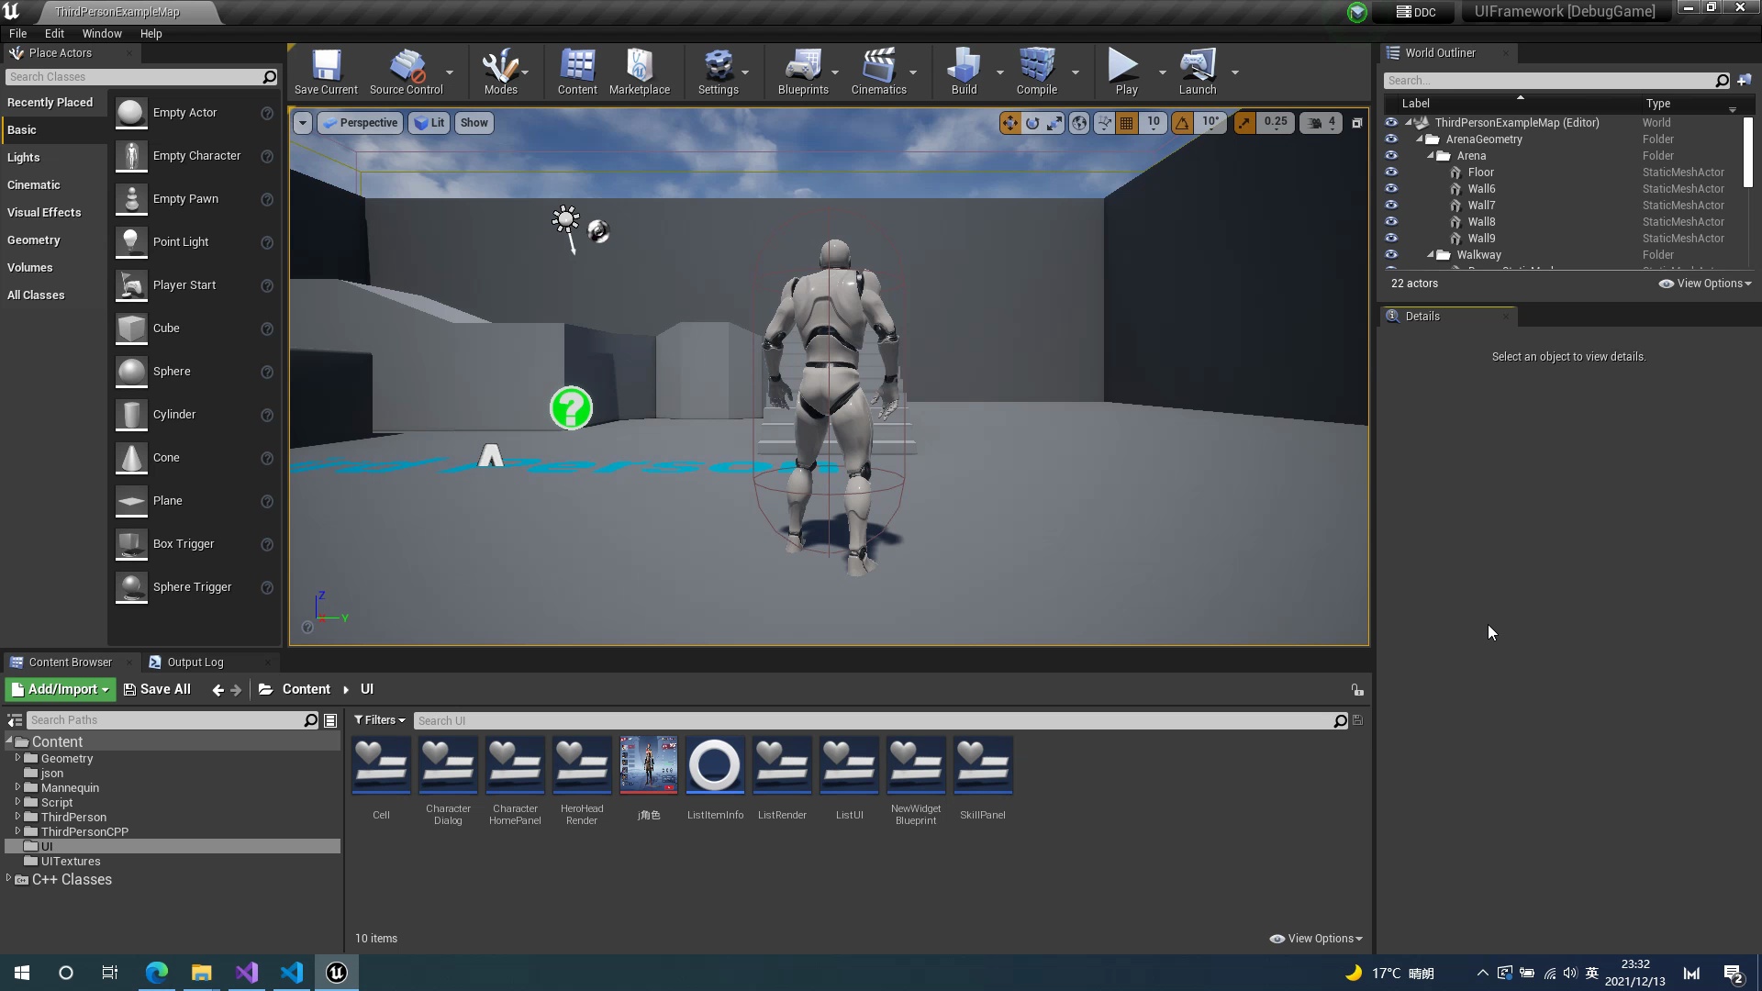Open the File menu
Viewport: 1762px width, 991px height.
(17, 34)
